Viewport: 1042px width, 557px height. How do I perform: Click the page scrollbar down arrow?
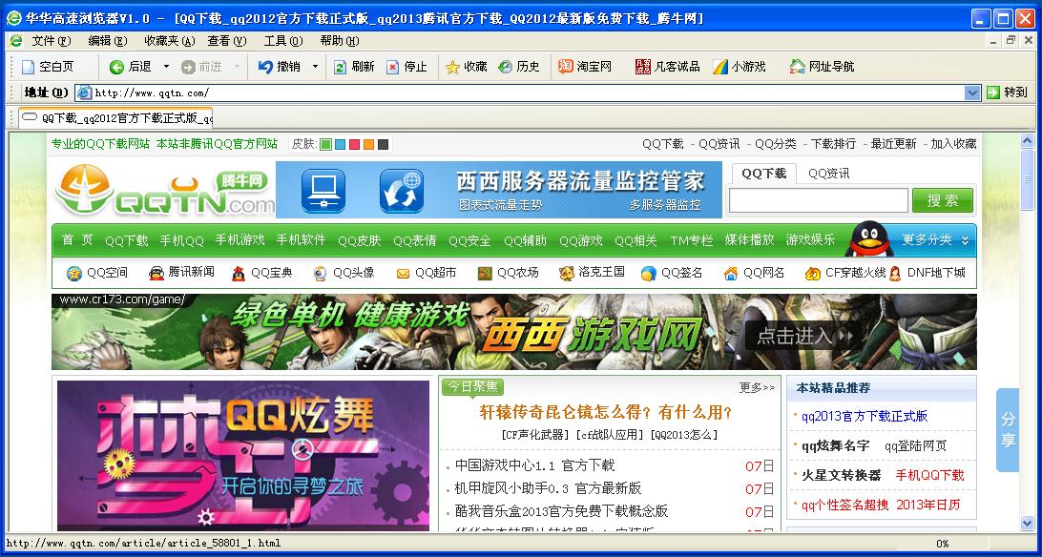[1028, 524]
